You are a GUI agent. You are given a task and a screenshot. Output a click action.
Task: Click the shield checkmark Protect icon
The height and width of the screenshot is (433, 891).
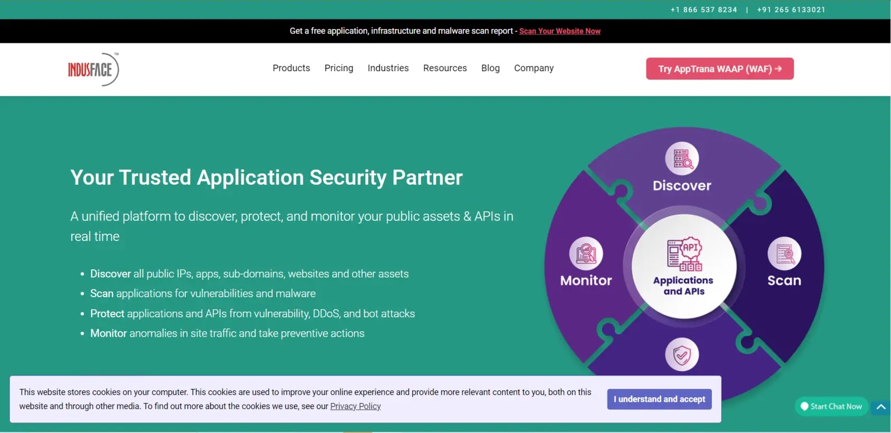pyautogui.click(x=682, y=355)
